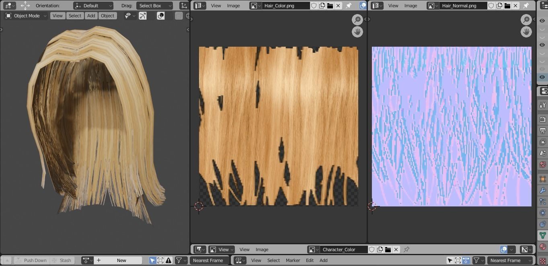548x266 pixels.
Task: Open editor type menu of Hair_Normal image editor
Action: coord(377,6)
